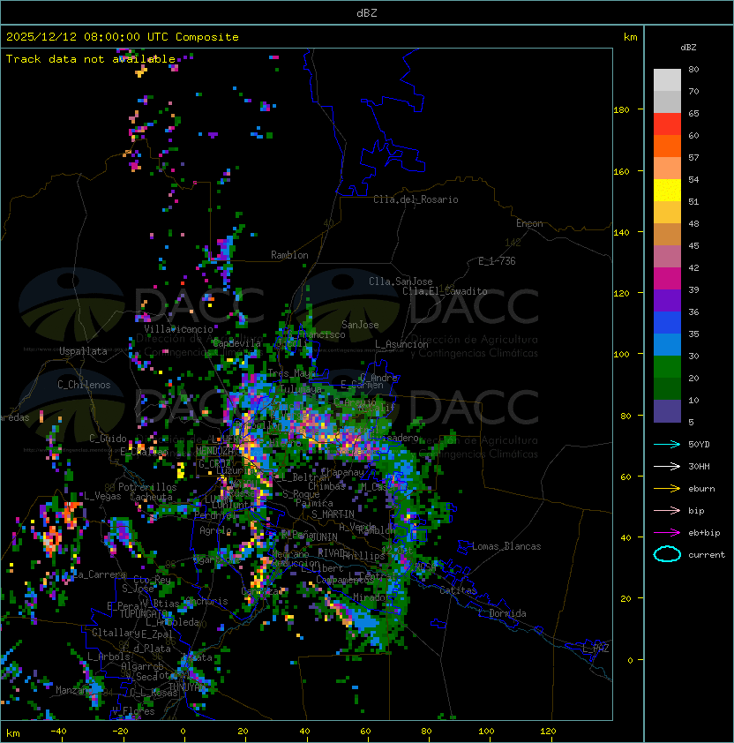The image size is (734, 743).
Task: Click the 'C_Chilenos' map label
Action: click(84, 385)
